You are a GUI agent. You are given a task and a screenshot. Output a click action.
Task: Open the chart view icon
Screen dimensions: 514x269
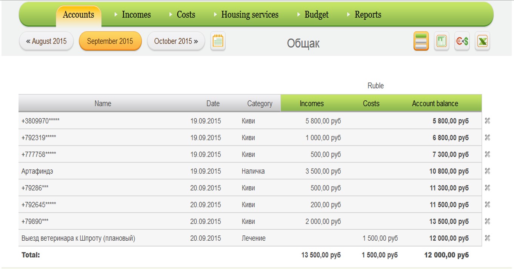pyautogui.click(x=441, y=41)
